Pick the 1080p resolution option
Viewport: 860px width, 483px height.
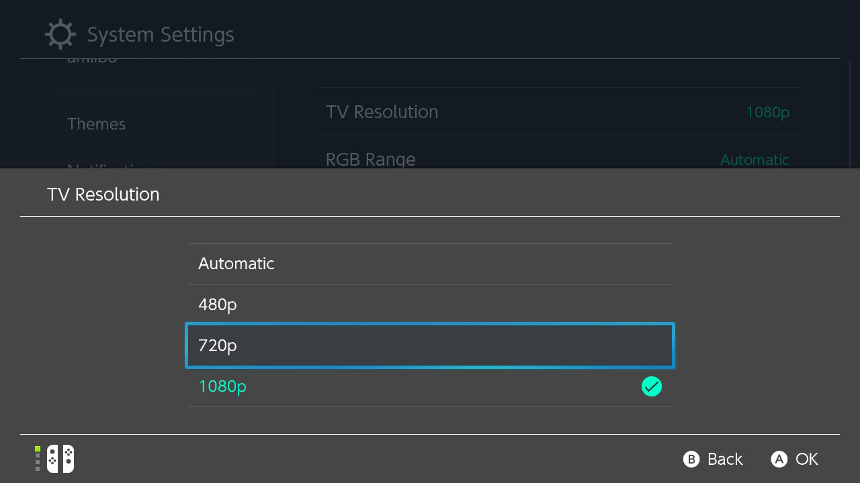coord(429,386)
